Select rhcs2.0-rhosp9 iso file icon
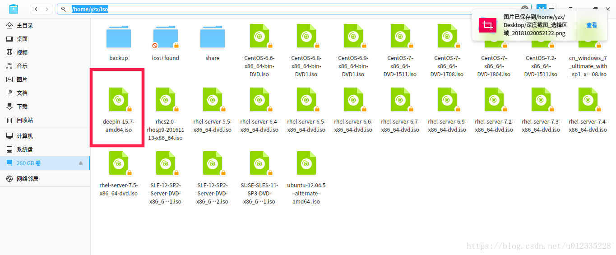616x255 pixels. 166,100
